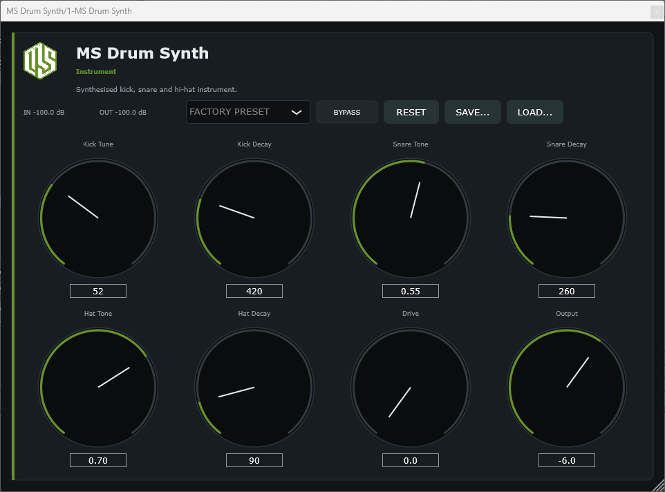Click the Kick Decay knob
Screen dimensions: 665x492
[x=254, y=218]
